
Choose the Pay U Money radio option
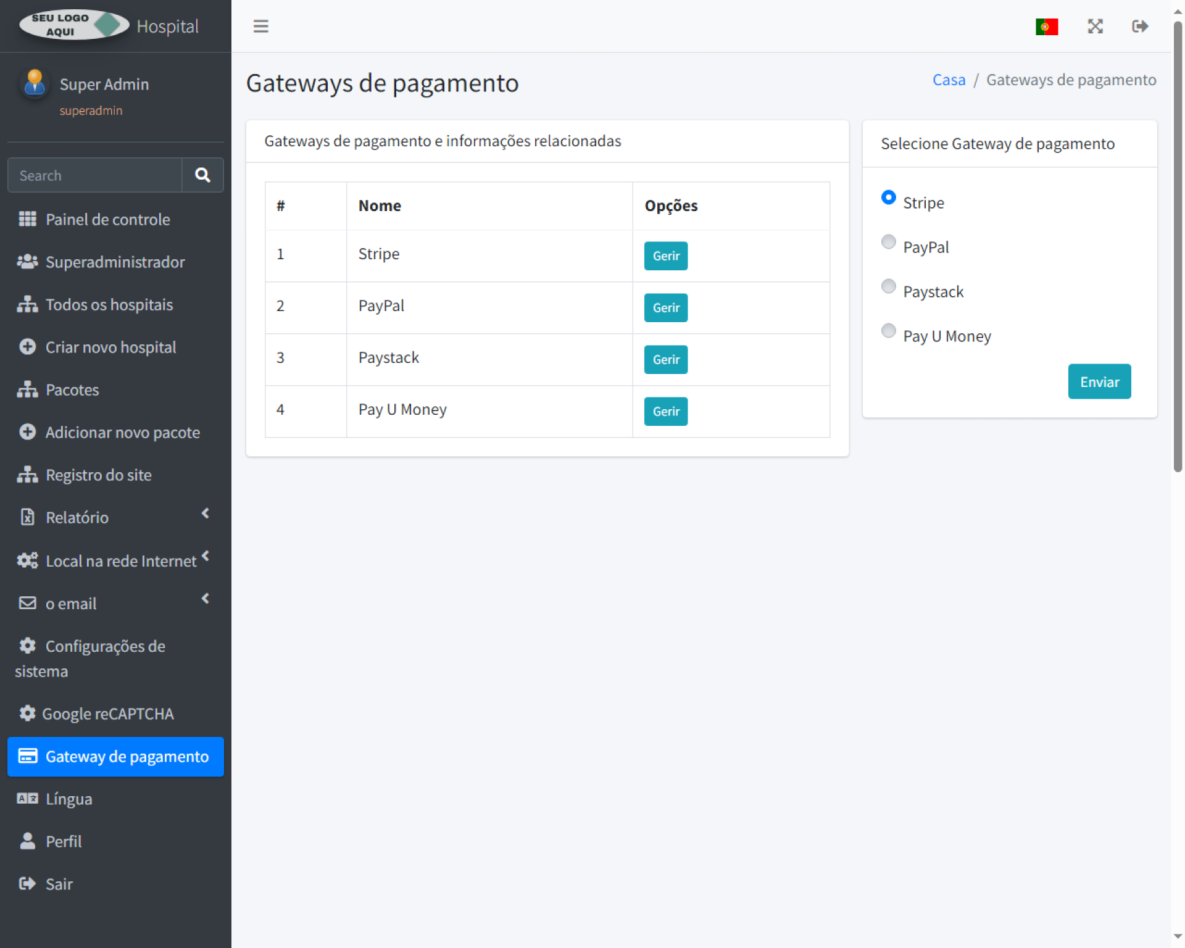tap(888, 331)
